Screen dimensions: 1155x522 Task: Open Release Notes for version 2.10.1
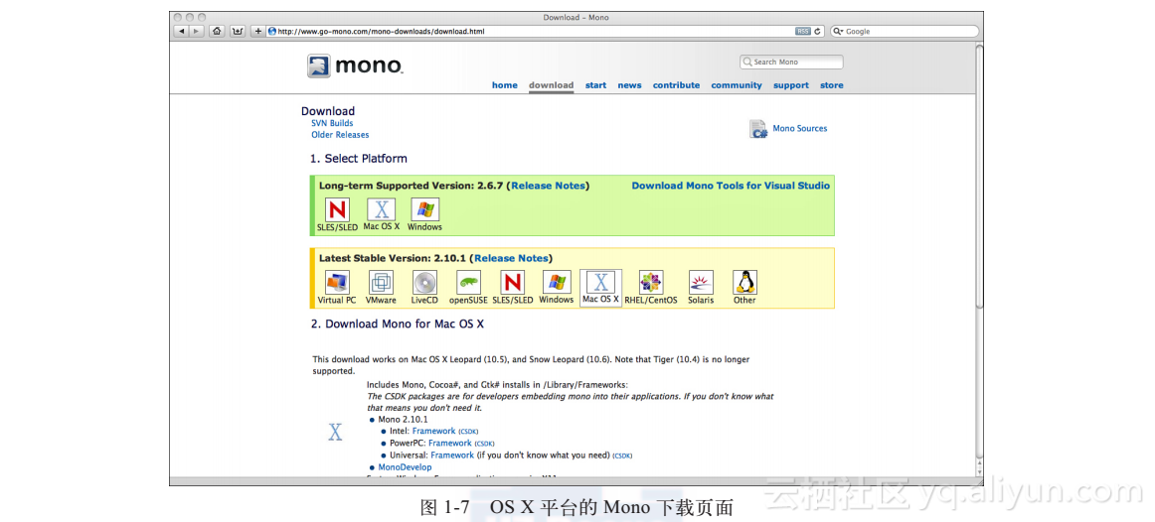[511, 259]
